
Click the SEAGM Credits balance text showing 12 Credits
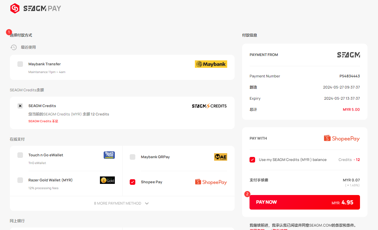tap(69, 114)
